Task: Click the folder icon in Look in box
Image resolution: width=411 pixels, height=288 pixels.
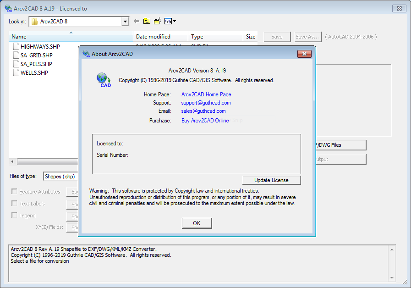Action: 34,22
